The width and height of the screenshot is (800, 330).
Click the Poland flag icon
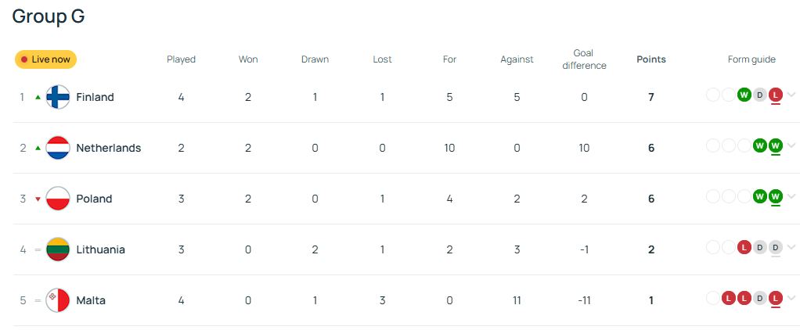58,199
